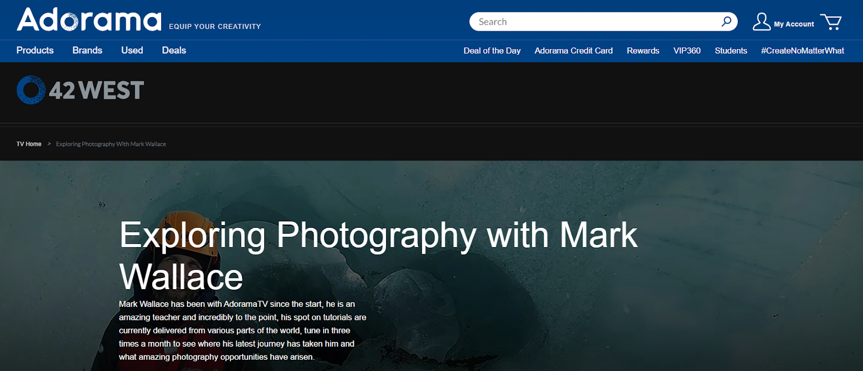
Task: Open the Brands menu
Action: pos(87,50)
